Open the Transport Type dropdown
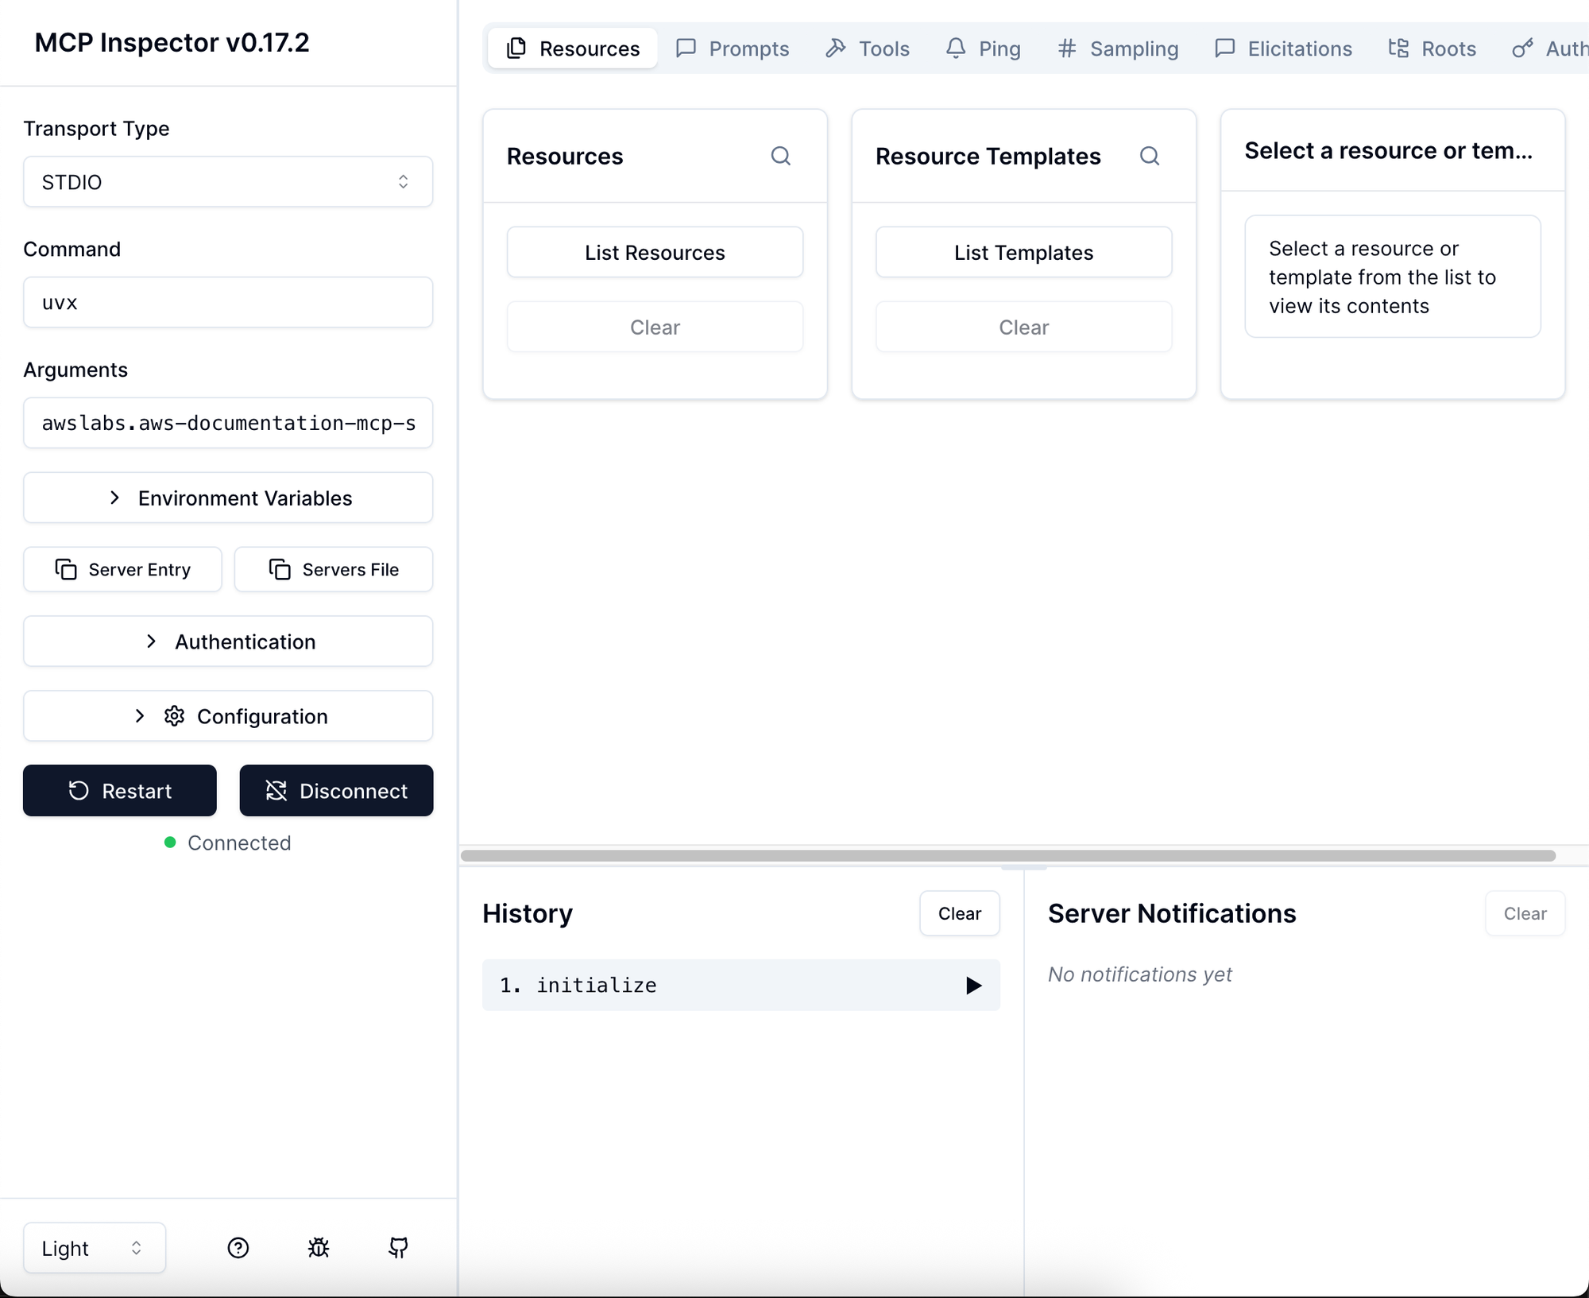 (x=228, y=182)
